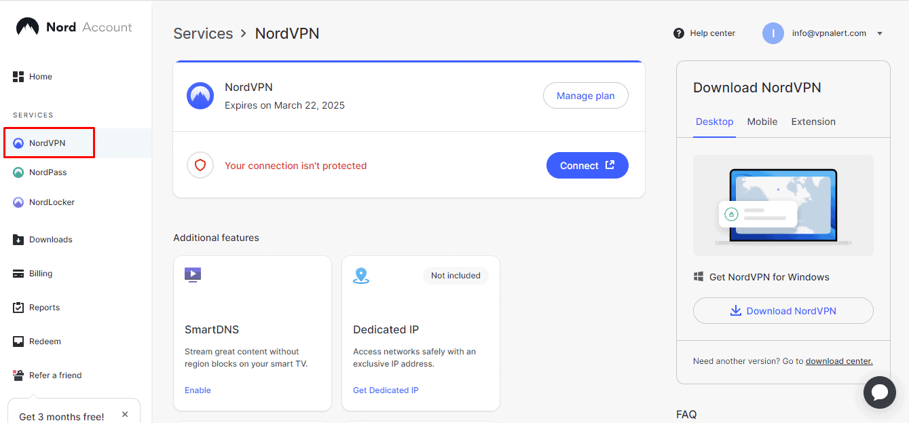Click the Download NordVPN button
The image size is (909, 423).
click(x=783, y=311)
